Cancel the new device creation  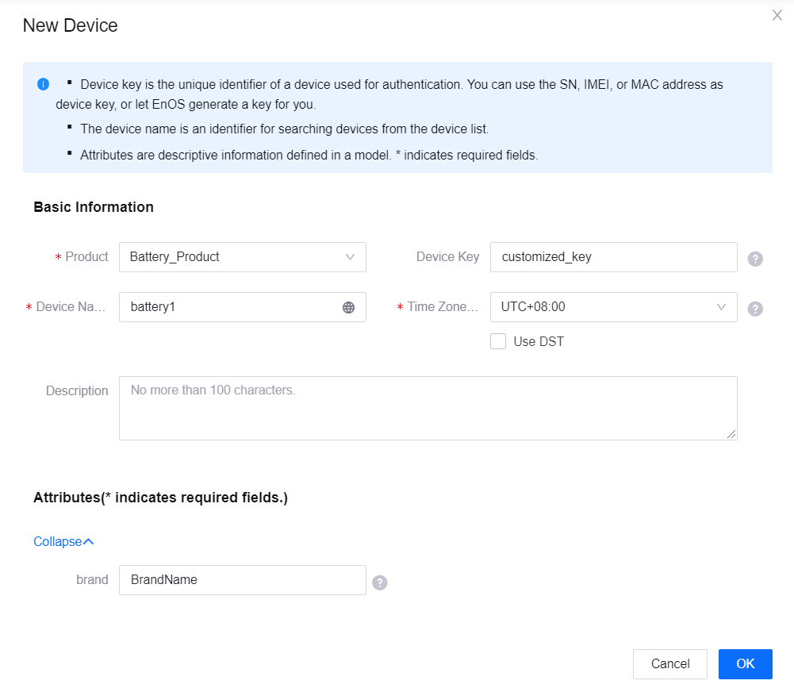pos(669,664)
